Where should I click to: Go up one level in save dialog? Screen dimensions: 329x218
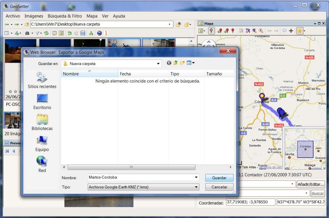pos(175,63)
